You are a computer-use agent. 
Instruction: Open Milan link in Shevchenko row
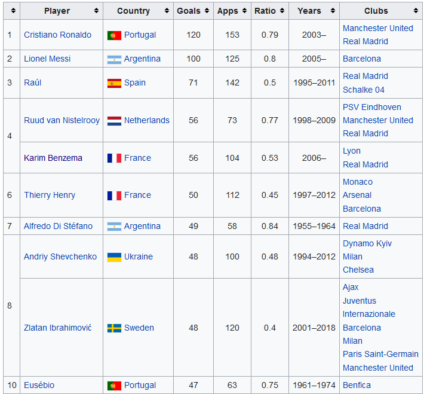tap(352, 256)
